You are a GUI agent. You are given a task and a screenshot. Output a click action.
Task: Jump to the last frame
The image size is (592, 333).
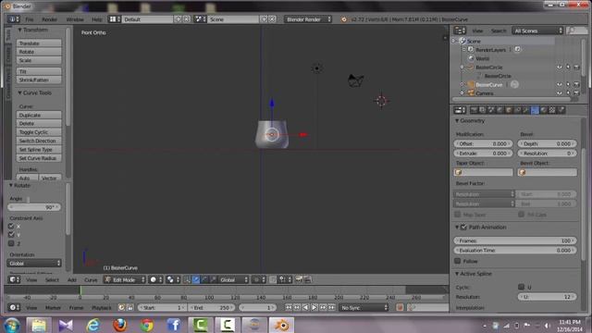[x=331, y=308]
